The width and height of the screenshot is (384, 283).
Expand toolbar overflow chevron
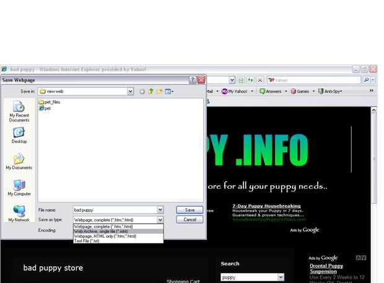[x=372, y=91]
